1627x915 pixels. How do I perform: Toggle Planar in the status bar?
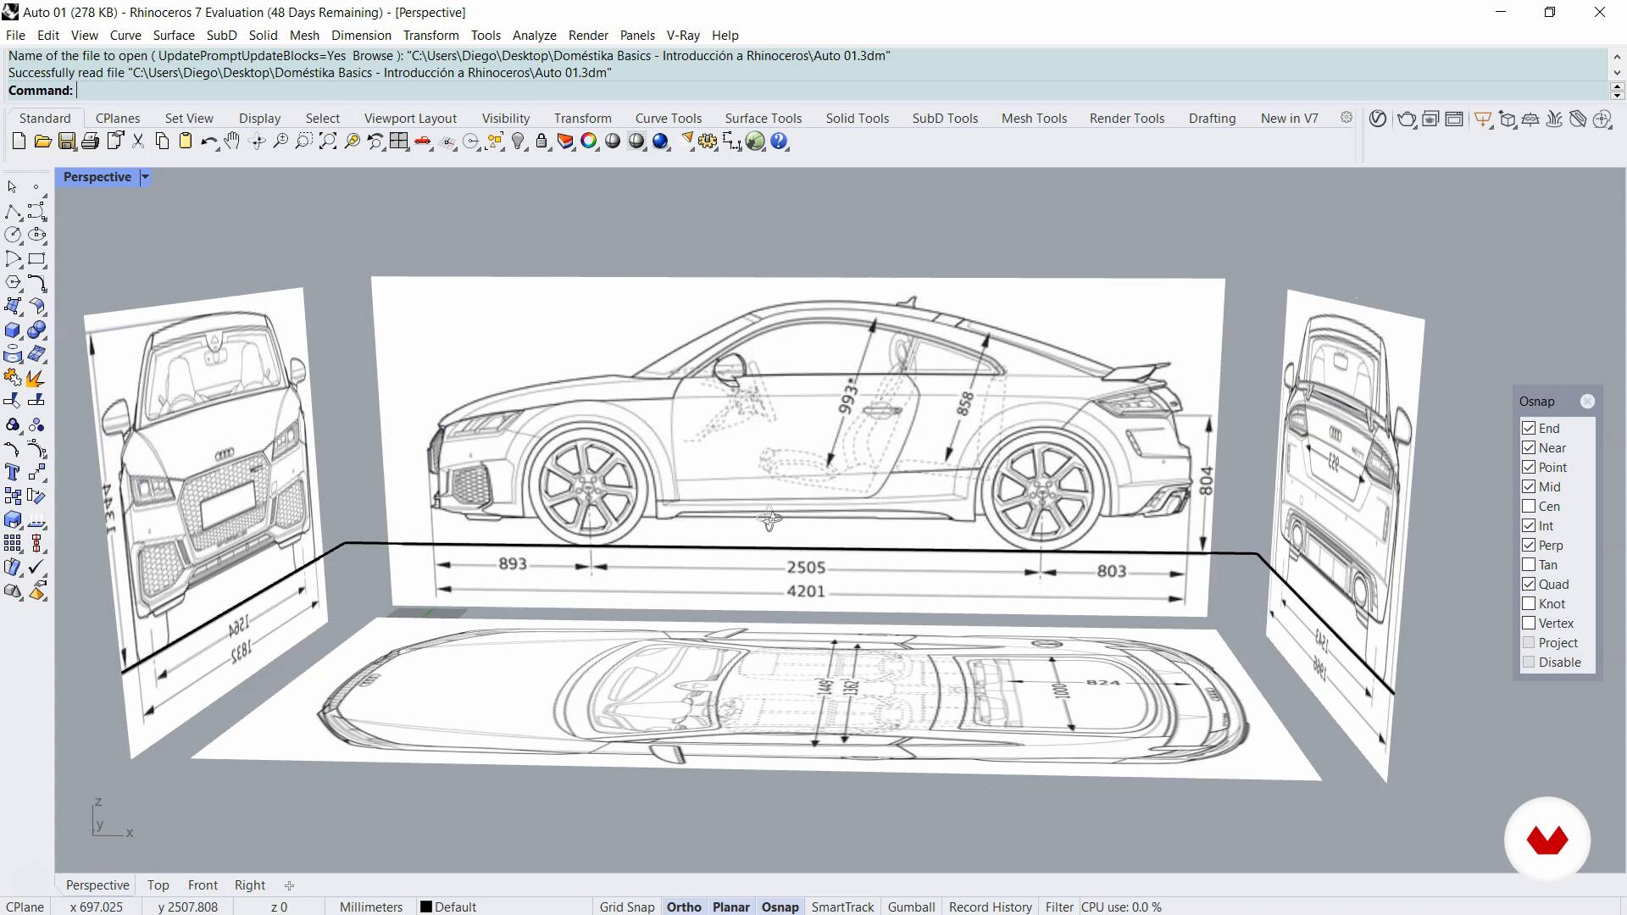point(731,907)
